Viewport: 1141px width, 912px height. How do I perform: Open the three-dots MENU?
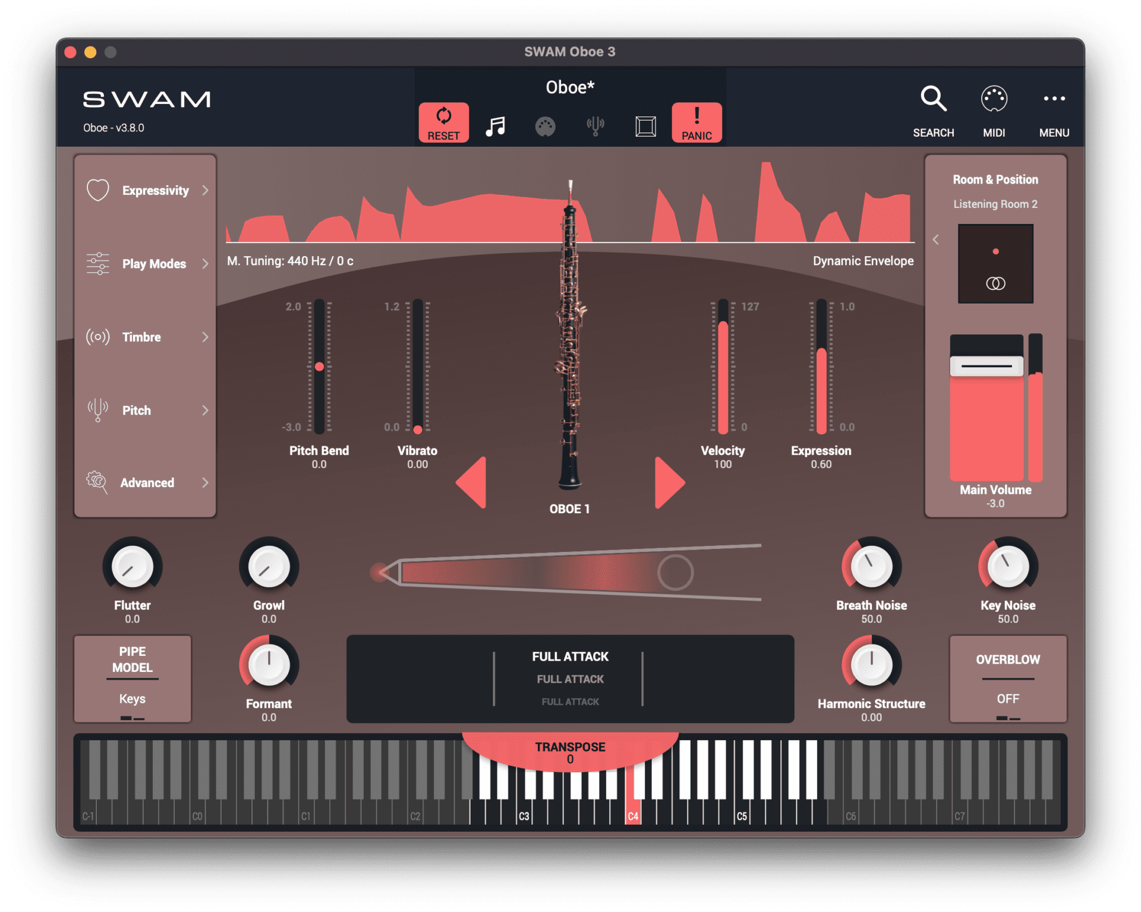click(1054, 99)
